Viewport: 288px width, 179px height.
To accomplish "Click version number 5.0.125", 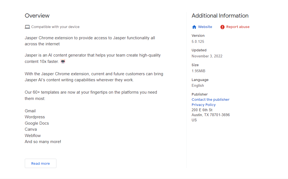I will click(198, 42).
